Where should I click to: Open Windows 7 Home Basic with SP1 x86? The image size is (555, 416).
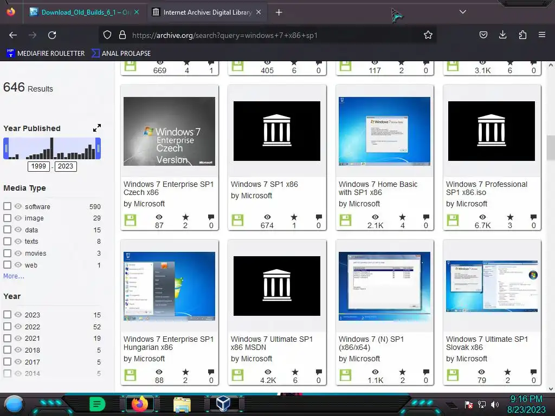378,188
